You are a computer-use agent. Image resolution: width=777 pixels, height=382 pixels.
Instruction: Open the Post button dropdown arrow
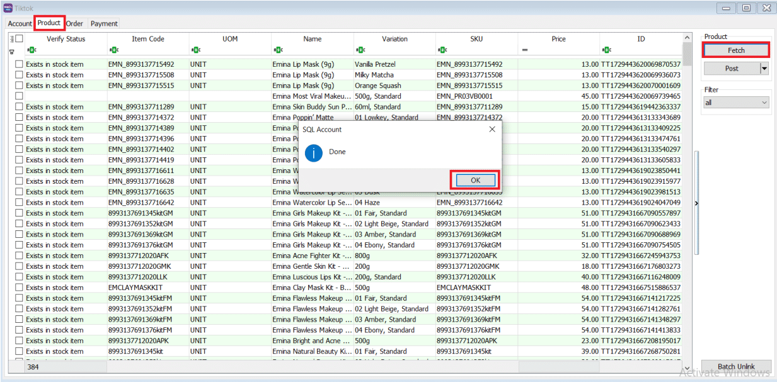pyautogui.click(x=765, y=69)
